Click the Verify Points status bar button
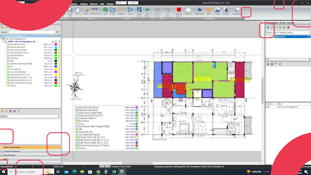311x175 pixels. [x=125, y=167]
